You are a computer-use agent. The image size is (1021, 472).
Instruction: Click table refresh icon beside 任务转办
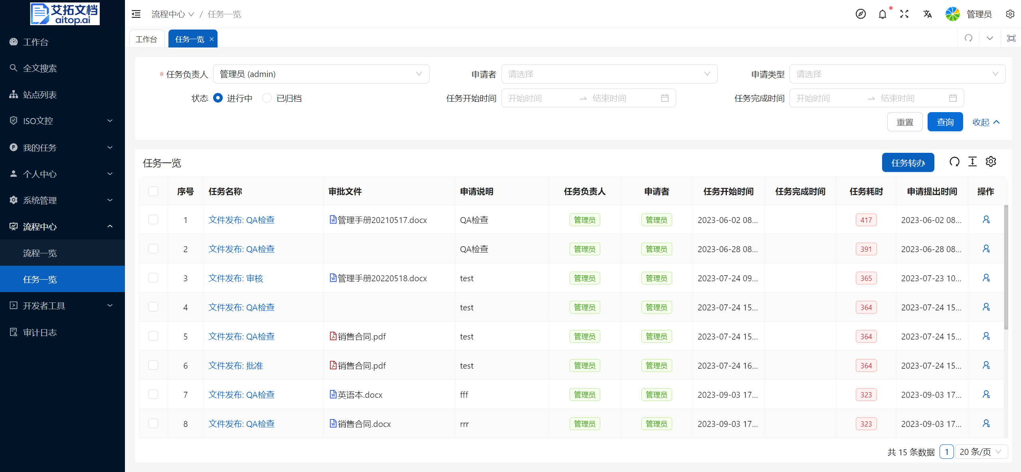[954, 162]
